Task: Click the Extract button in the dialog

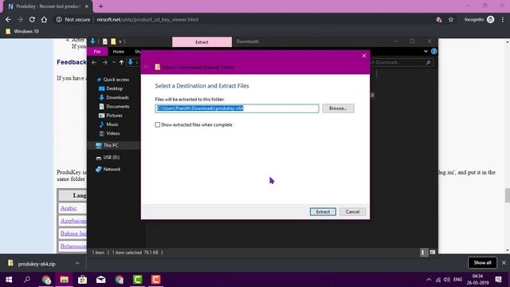Action: [323, 212]
